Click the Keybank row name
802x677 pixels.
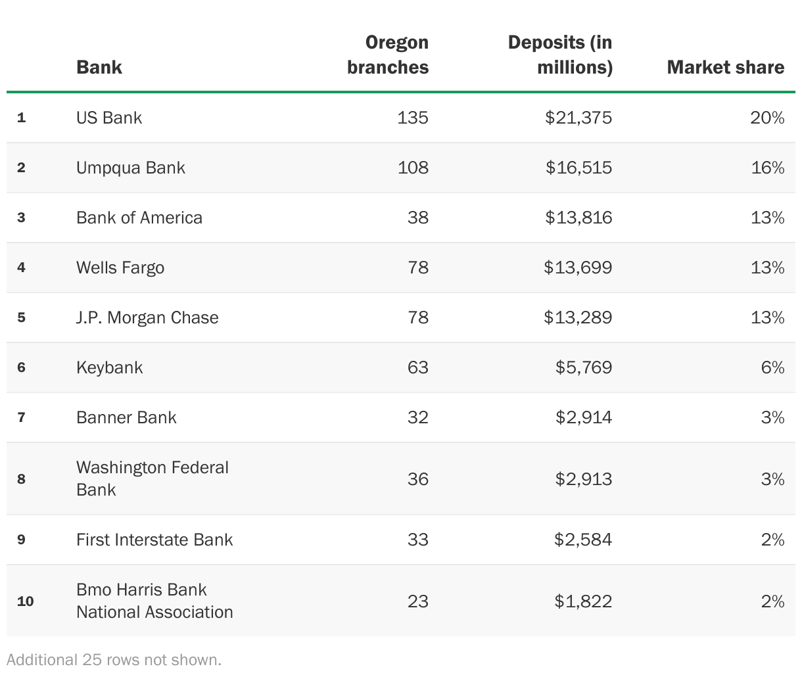pyautogui.click(x=109, y=367)
